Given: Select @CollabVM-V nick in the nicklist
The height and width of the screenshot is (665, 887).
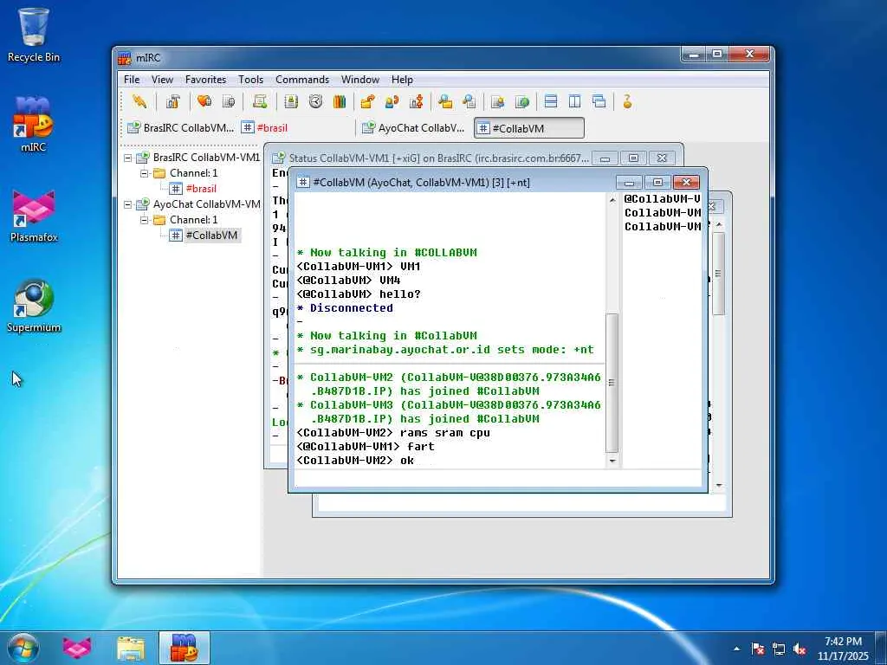Looking at the screenshot, I should [662, 199].
